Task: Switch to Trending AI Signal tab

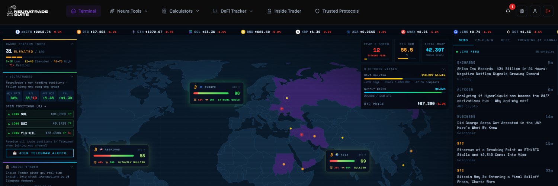Action: [538, 40]
